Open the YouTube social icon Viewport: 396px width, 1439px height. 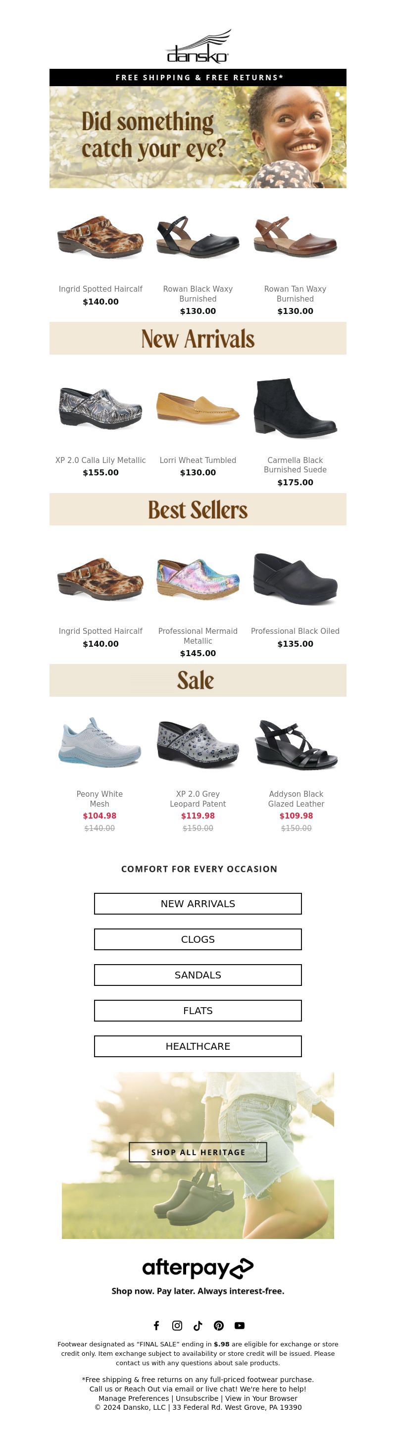pos(240,1326)
